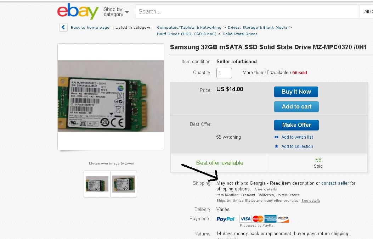373x239 pixels.
Task: Click the Quantity input box
Action: 224,73
